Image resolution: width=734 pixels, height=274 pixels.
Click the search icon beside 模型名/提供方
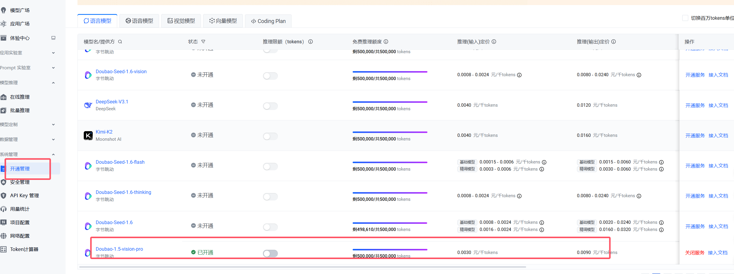tap(120, 42)
